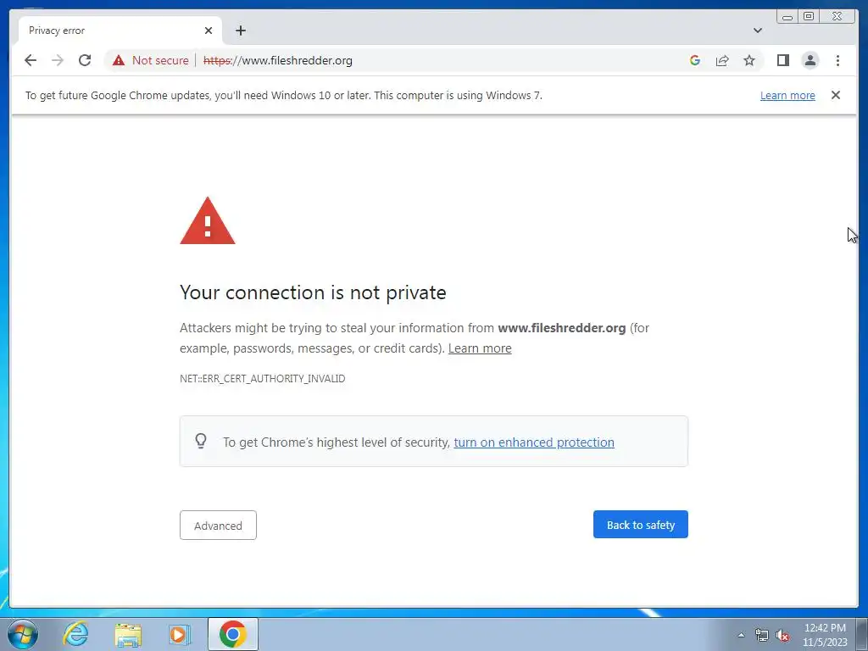
Task: Open the Not secure site information warning
Action: pos(151,60)
